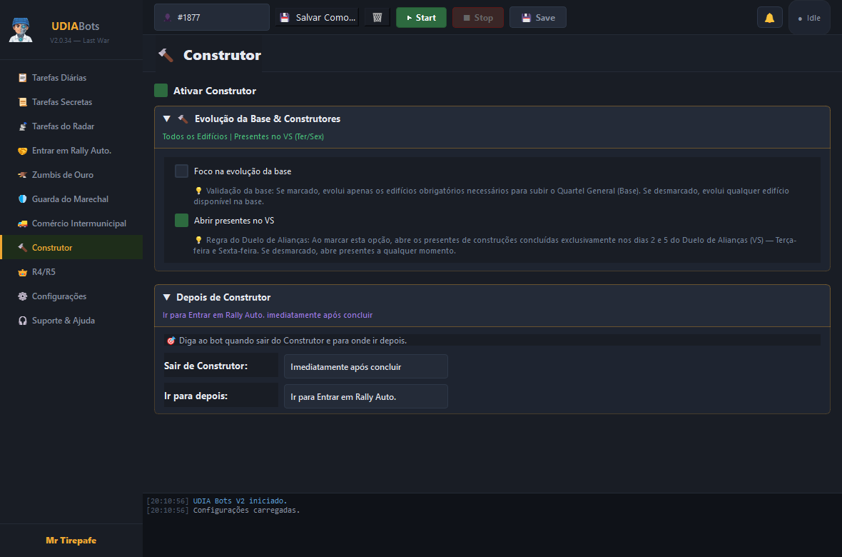
Task: Select Tarefas do Radar menu item
Action: [x=71, y=126]
